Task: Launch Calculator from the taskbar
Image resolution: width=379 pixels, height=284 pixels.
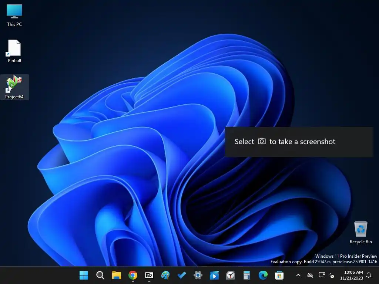Action: 247,275
